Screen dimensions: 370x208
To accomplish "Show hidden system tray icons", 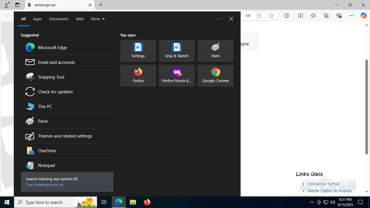I will pos(312,202).
